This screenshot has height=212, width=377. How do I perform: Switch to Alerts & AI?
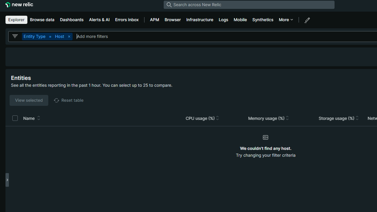click(x=99, y=20)
